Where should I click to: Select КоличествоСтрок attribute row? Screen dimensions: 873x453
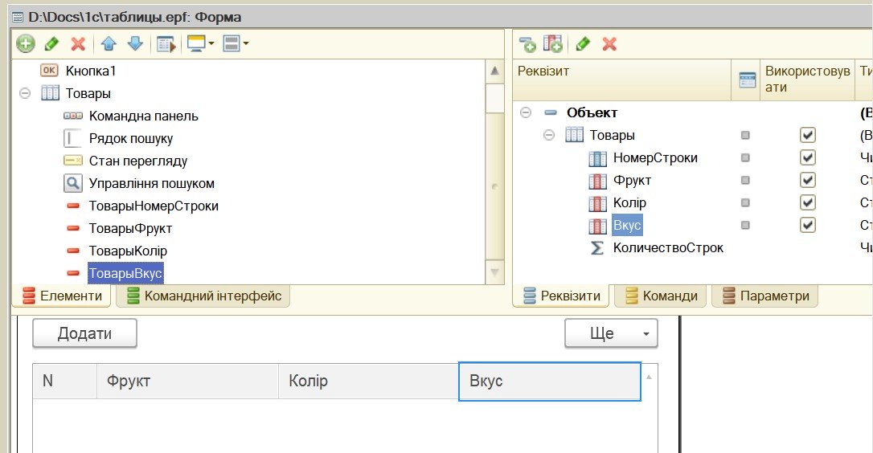[x=668, y=247]
